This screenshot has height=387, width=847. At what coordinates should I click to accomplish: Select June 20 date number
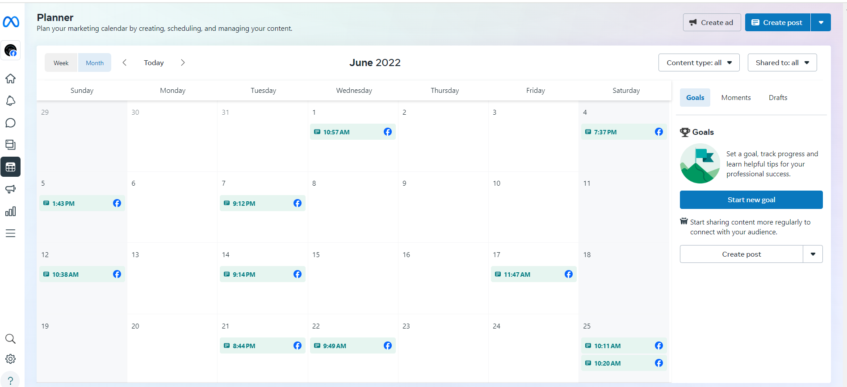135,326
